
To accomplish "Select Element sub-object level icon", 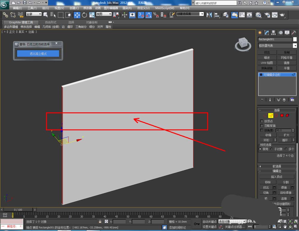I will (287, 115).
